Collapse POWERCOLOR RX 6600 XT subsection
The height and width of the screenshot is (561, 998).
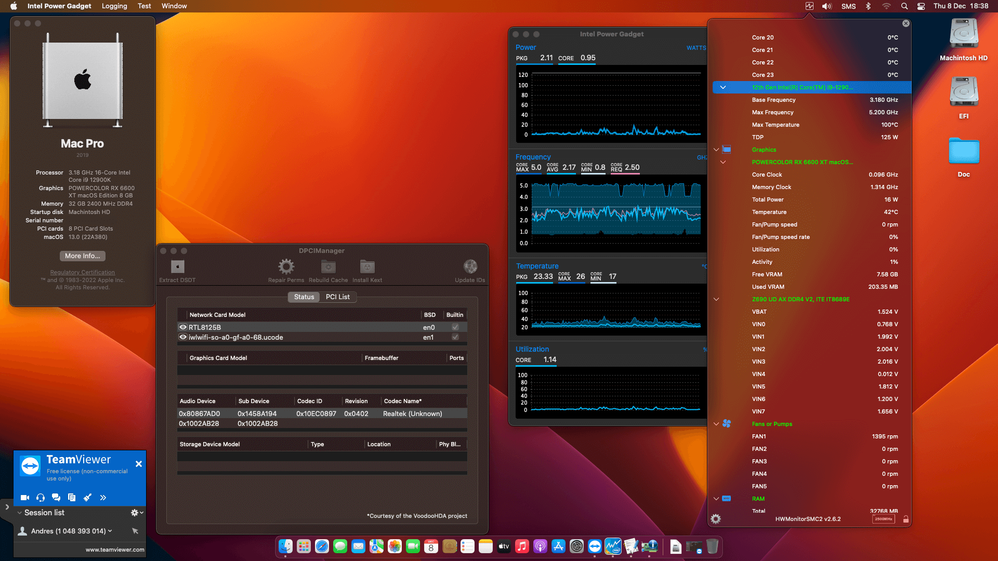point(723,162)
